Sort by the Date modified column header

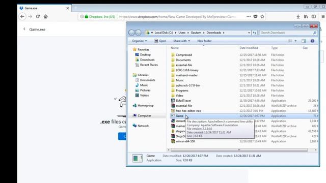click(249, 48)
